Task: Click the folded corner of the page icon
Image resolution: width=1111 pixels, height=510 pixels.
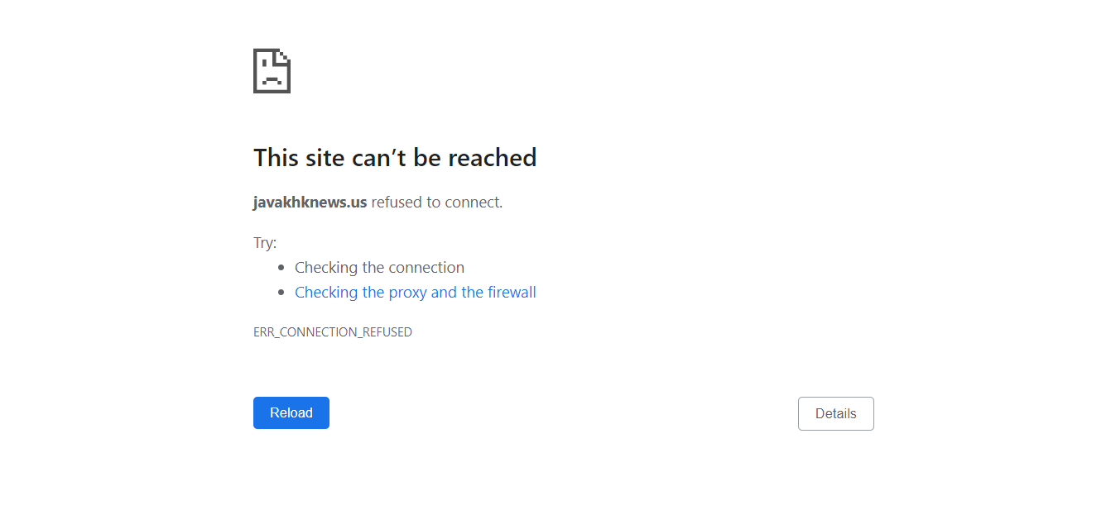Action: pos(283,55)
